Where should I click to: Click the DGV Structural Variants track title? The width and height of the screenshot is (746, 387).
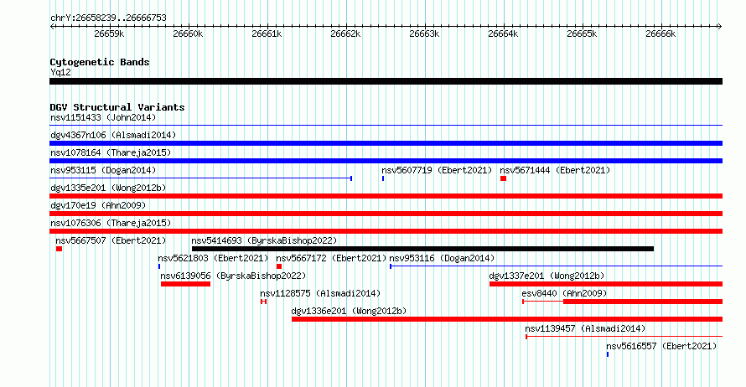pos(117,107)
